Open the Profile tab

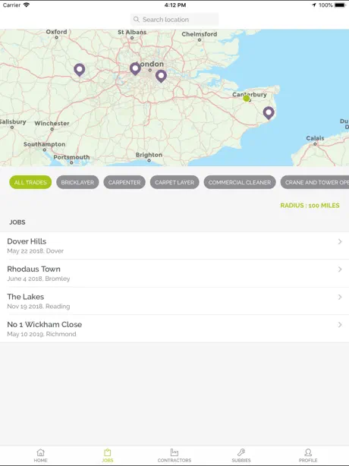tap(308, 455)
